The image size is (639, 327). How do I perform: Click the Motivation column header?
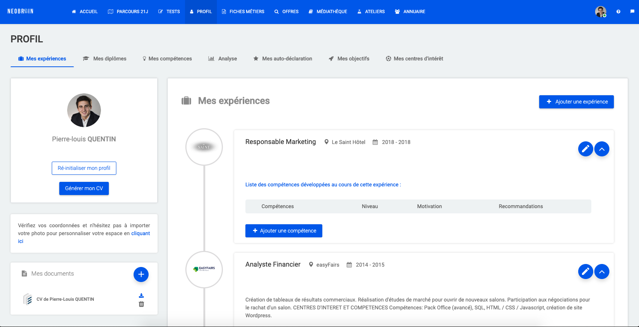(430, 206)
